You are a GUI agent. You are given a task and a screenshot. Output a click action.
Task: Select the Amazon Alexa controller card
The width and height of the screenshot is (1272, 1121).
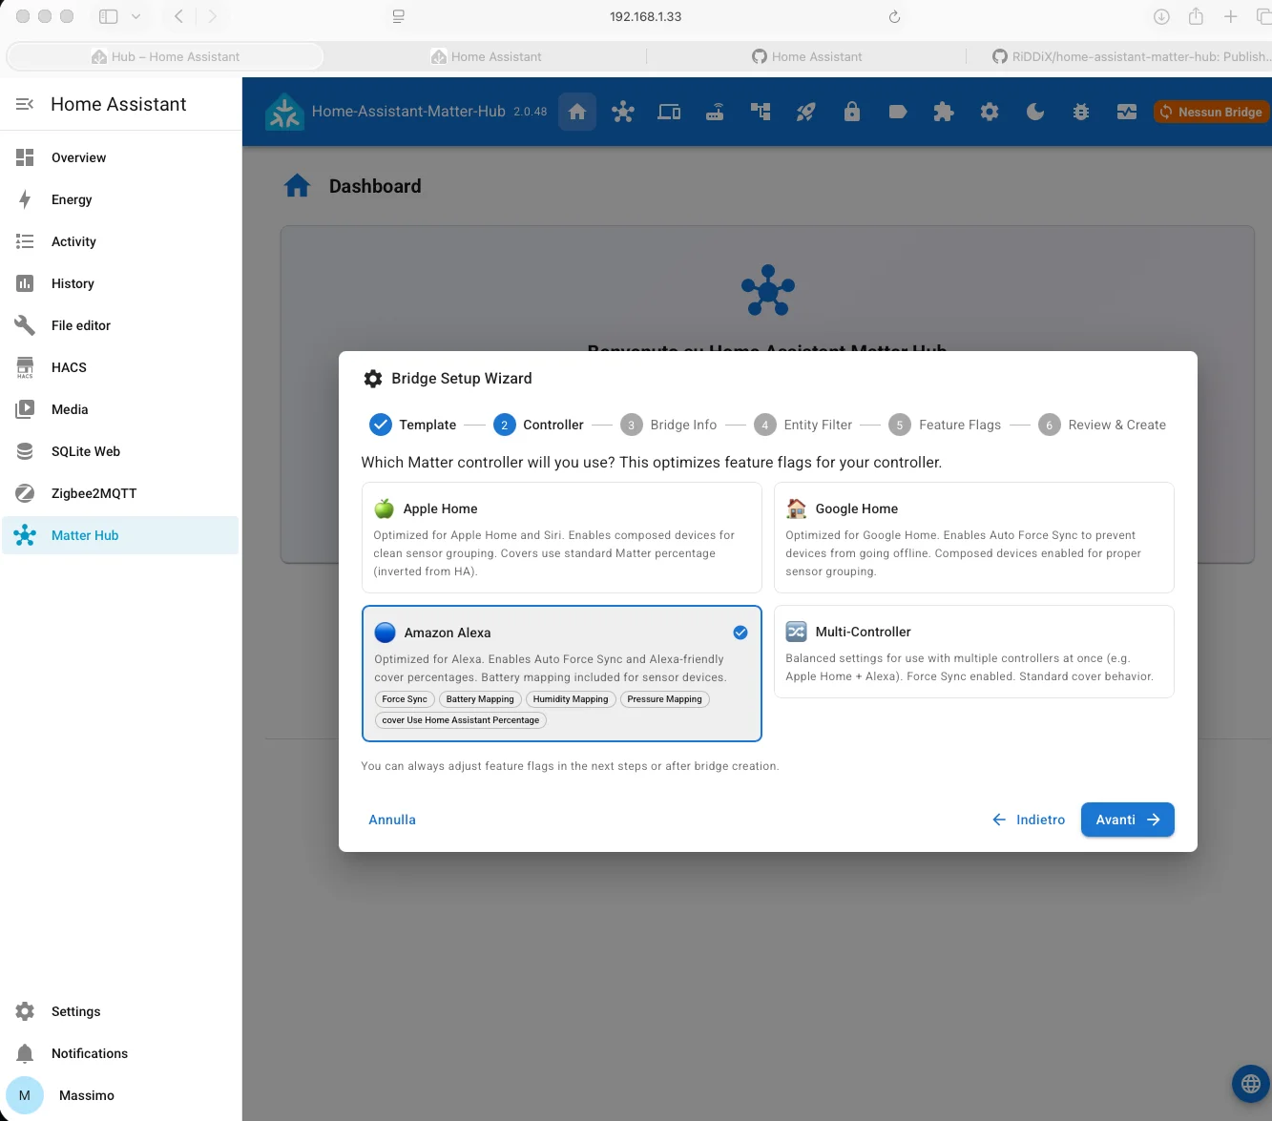(x=562, y=674)
